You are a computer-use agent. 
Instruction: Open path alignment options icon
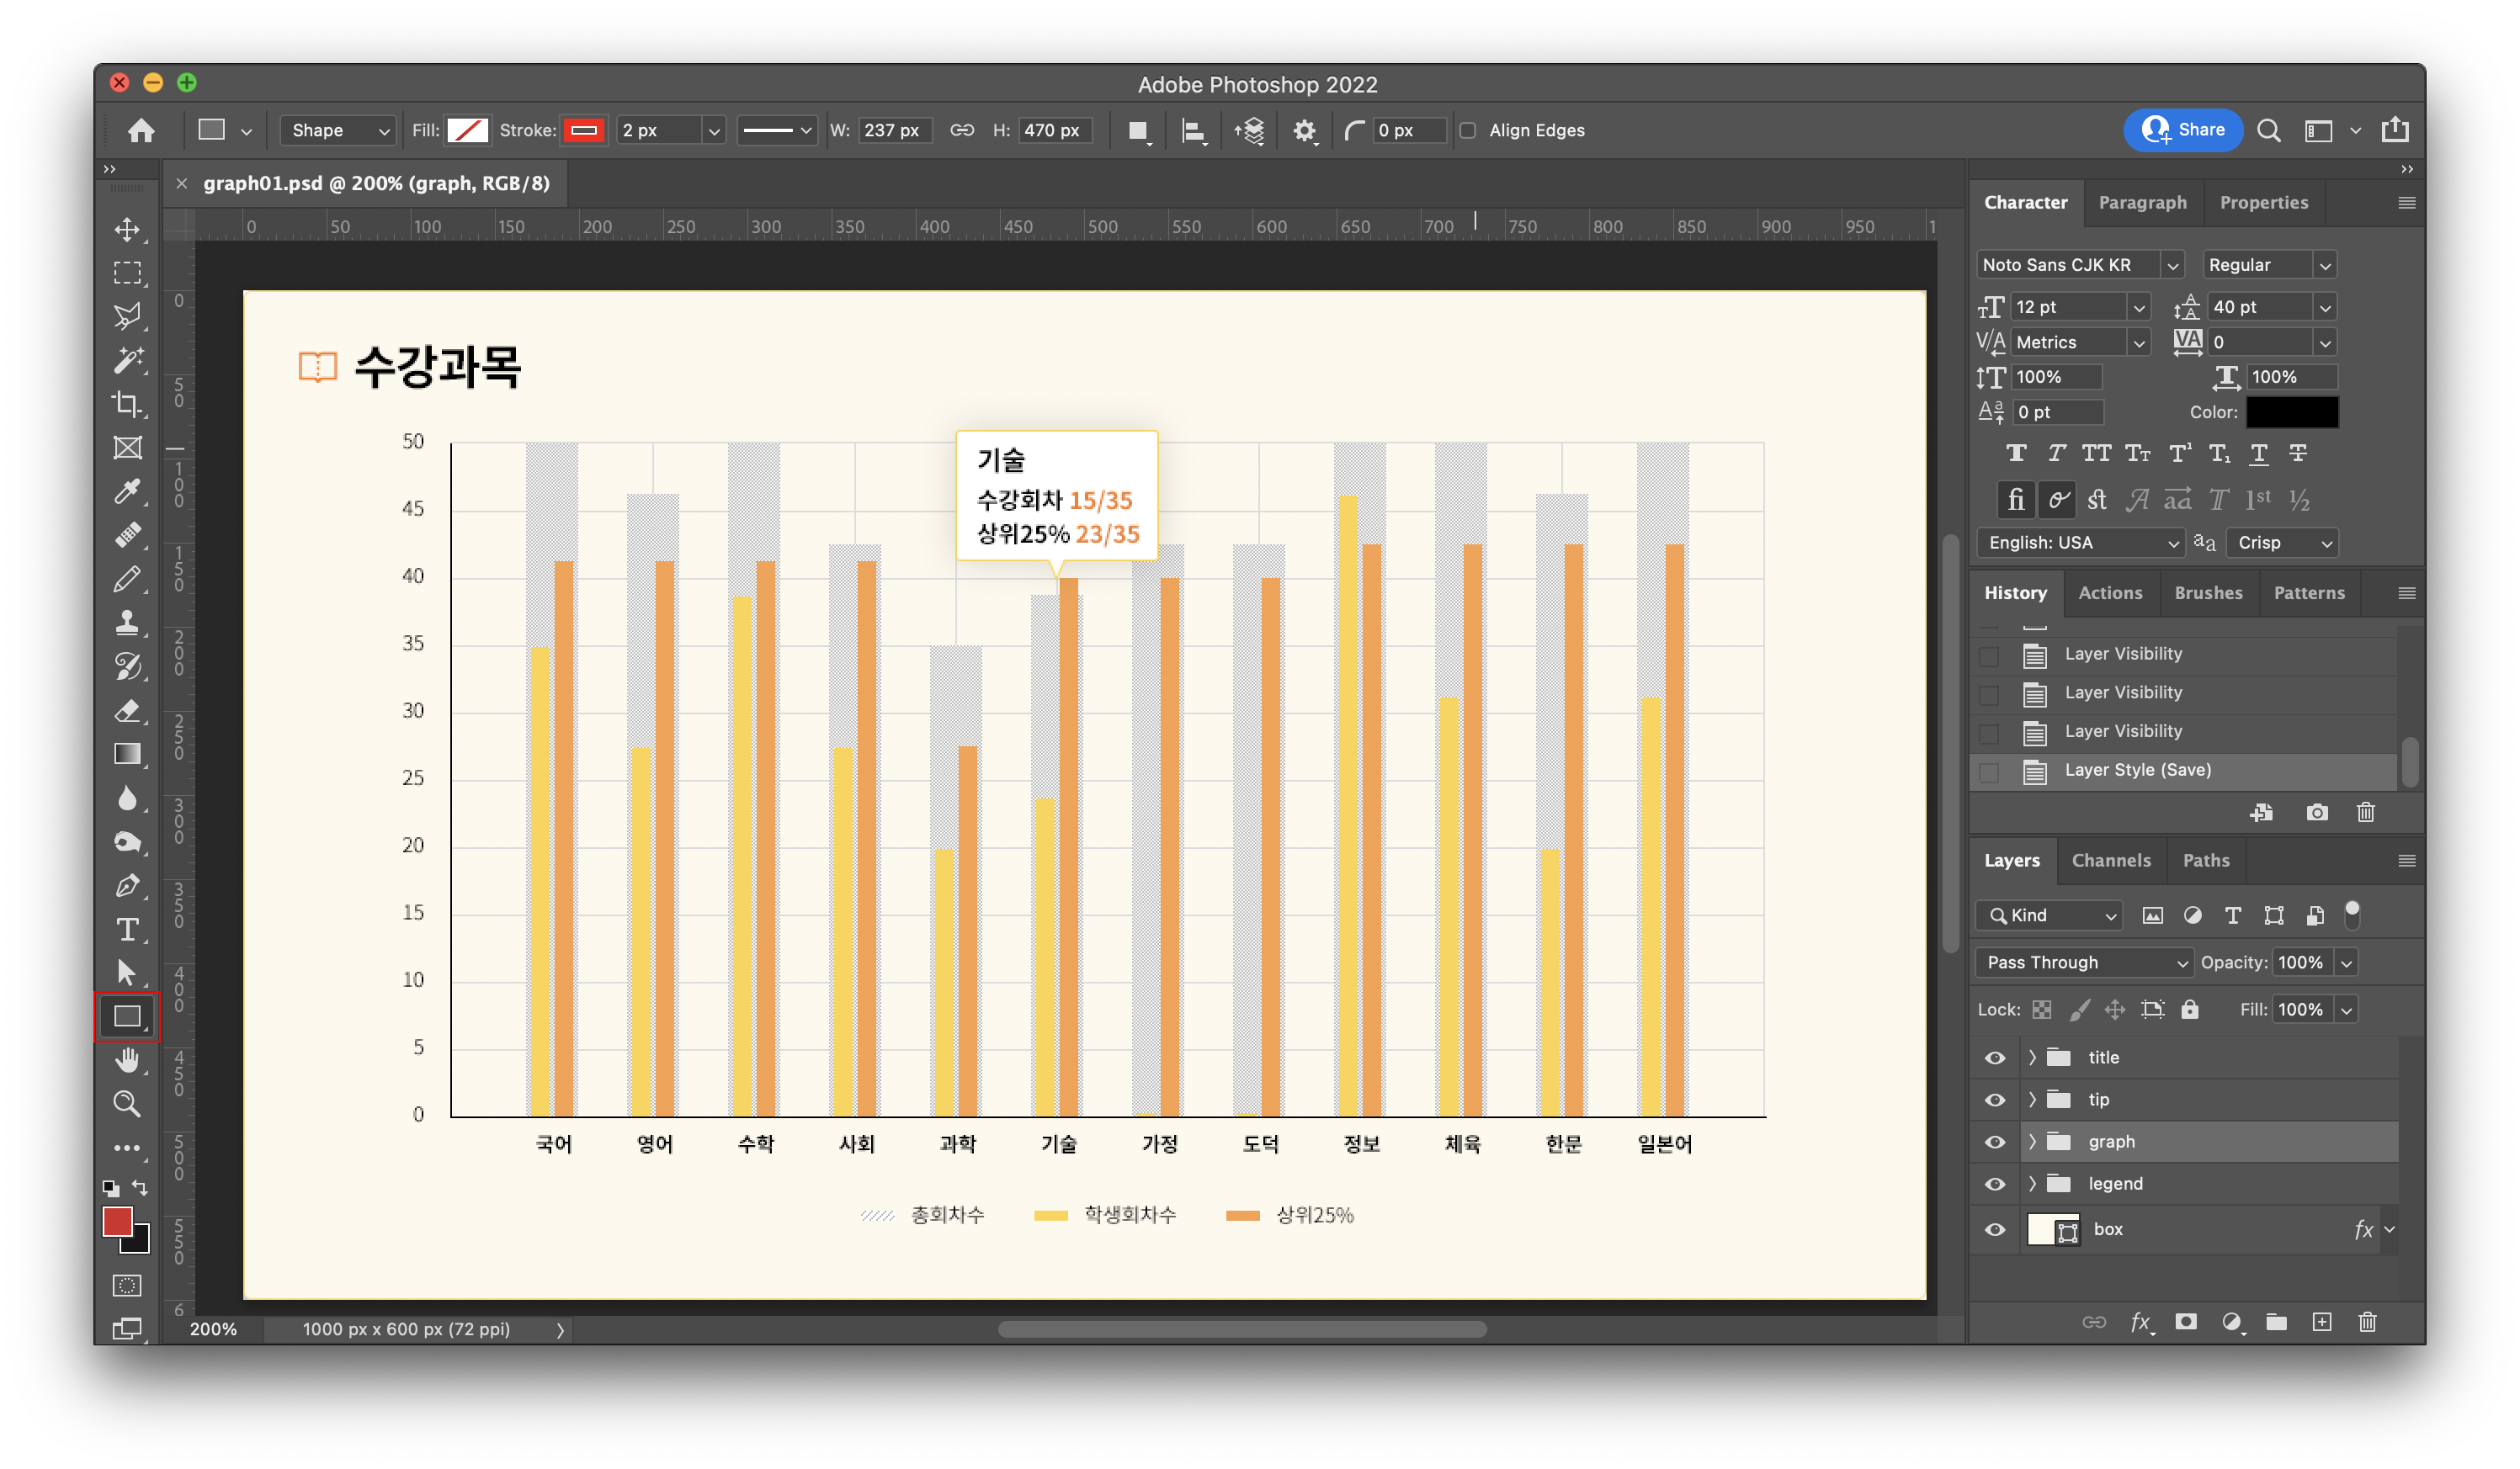coord(1193,131)
